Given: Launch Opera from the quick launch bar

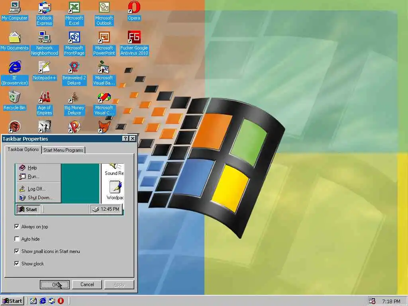Looking at the screenshot, I should tap(61, 301).
